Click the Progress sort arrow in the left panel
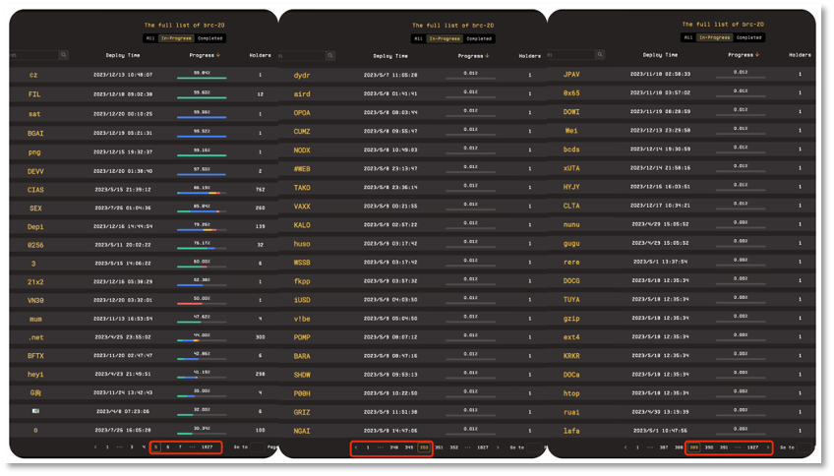The height and width of the screenshot is (476, 834). click(217, 56)
